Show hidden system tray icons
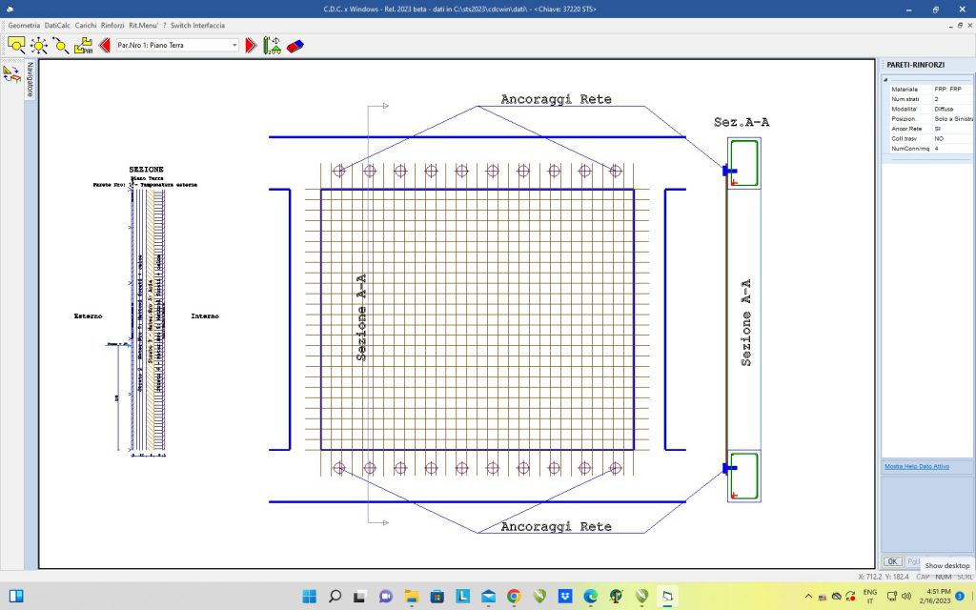 (x=808, y=597)
